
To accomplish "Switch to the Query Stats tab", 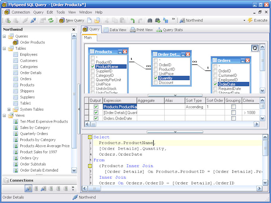I will (169, 30).
